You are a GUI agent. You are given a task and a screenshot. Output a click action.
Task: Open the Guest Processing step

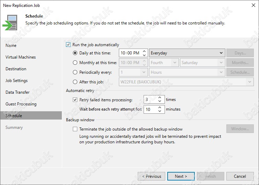coord(21,104)
